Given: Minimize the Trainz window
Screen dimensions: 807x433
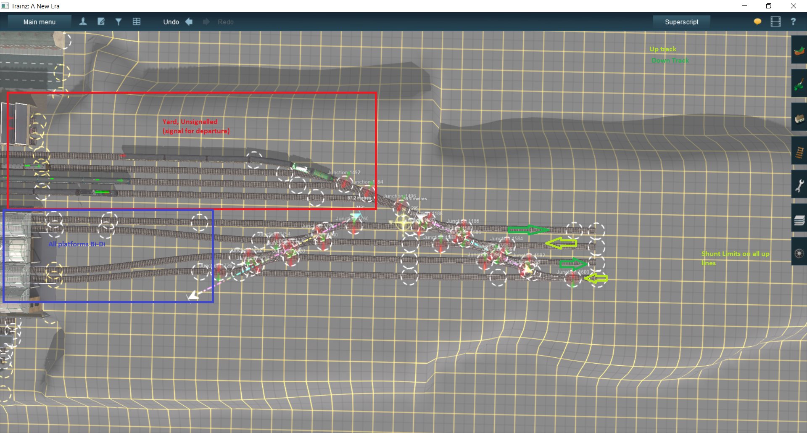Looking at the screenshot, I should pyautogui.click(x=744, y=6).
